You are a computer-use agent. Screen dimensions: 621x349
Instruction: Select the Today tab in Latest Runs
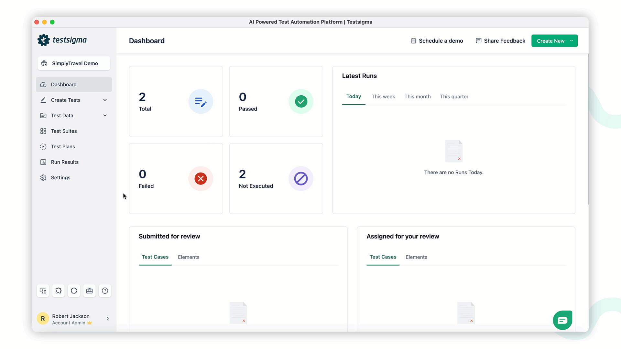click(x=354, y=97)
